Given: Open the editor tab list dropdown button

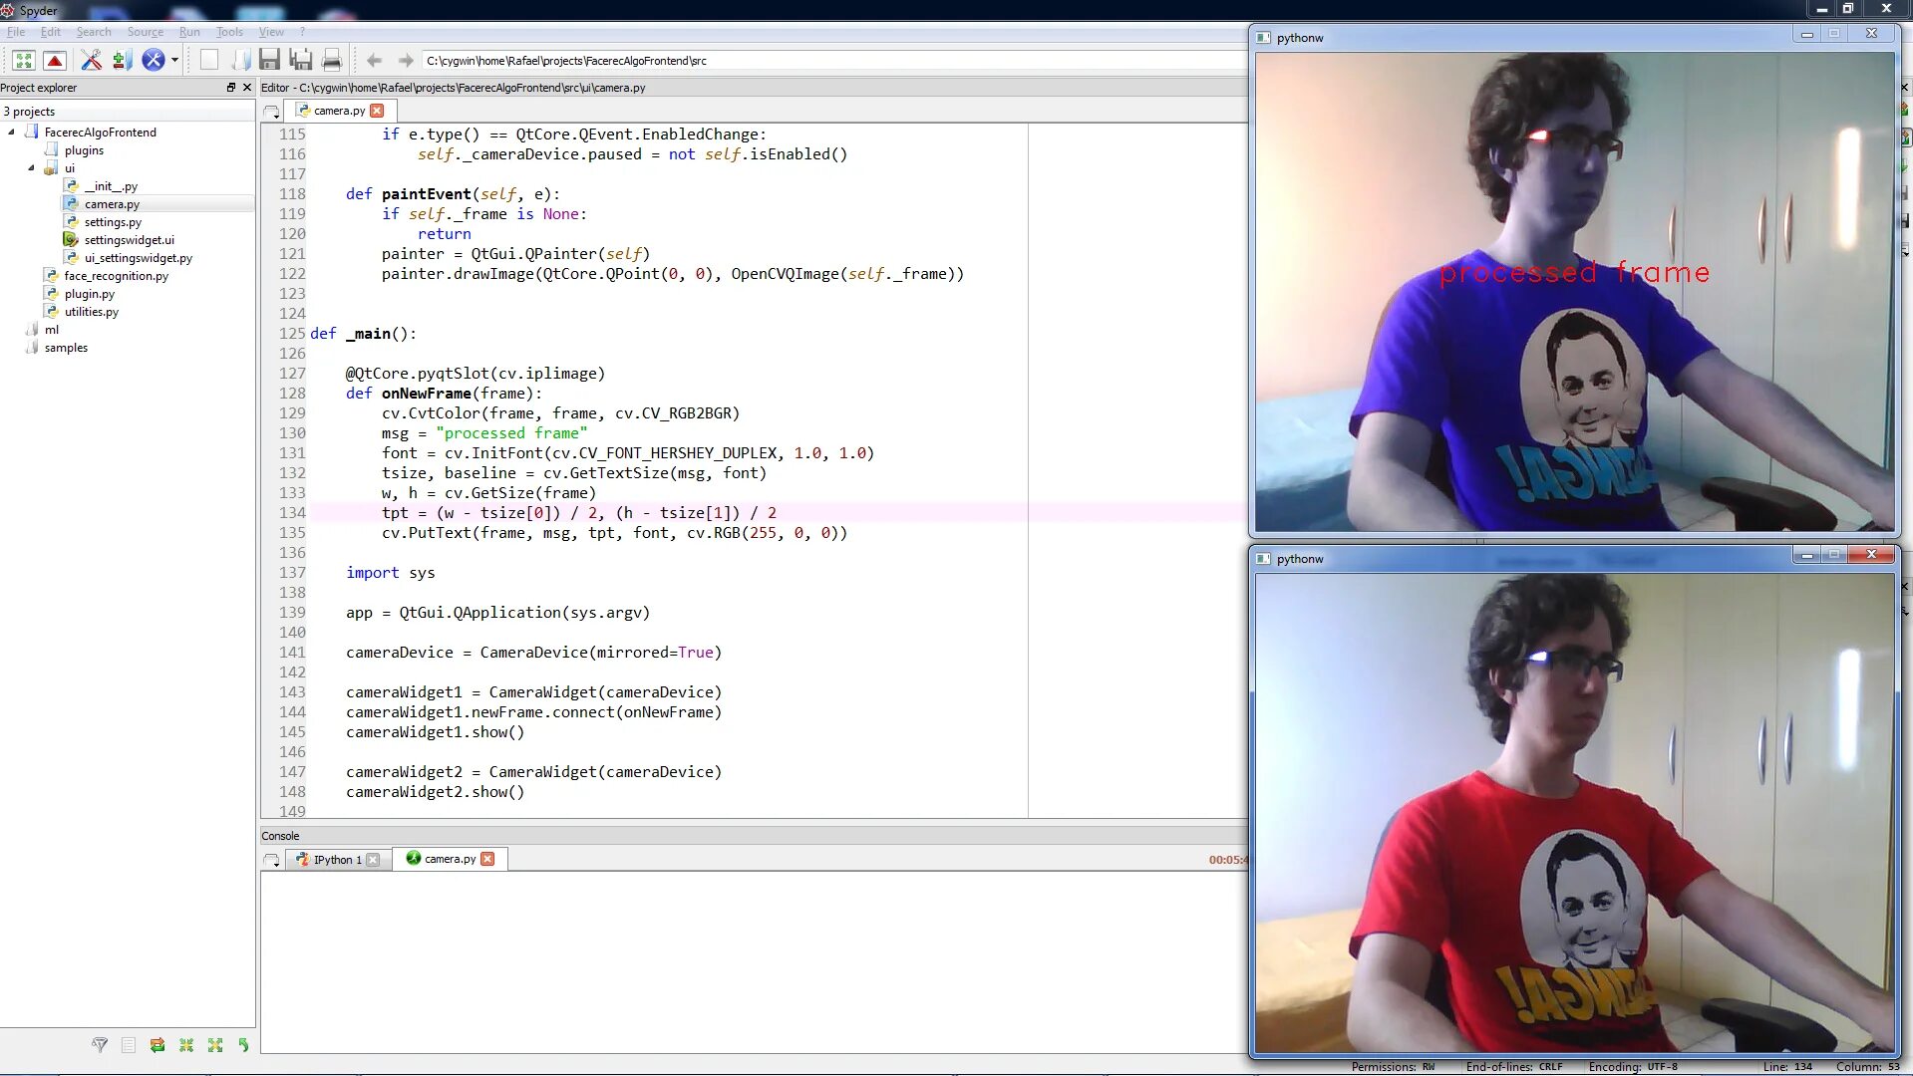Looking at the screenshot, I should pyautogui.click(x=271, y=112).
